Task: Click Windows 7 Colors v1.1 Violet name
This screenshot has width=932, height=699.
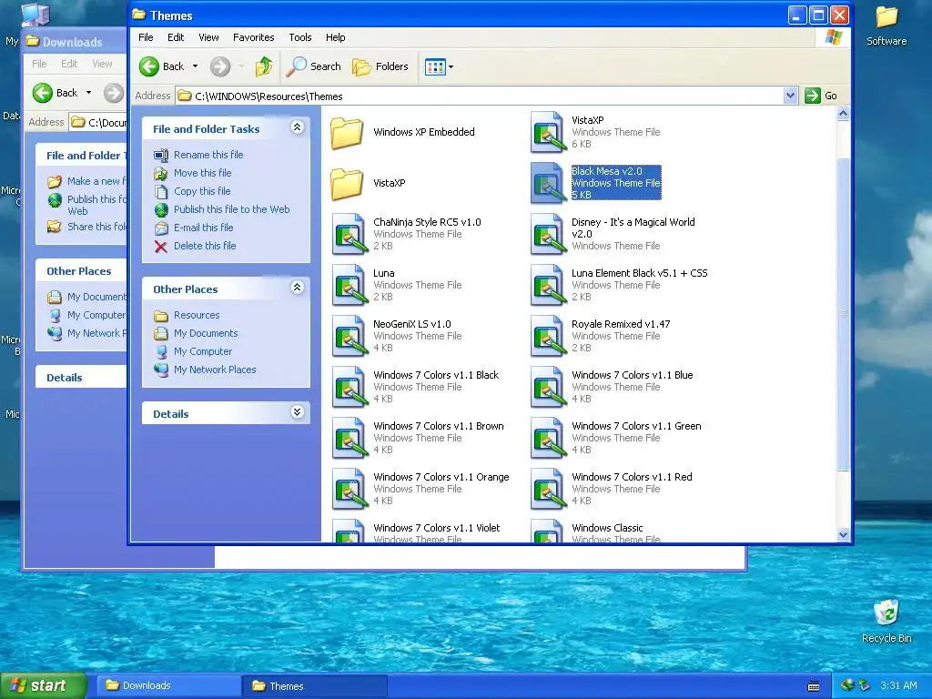Action: [x=436, y=528]
